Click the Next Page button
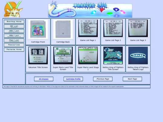 click(x=132, y=79)
